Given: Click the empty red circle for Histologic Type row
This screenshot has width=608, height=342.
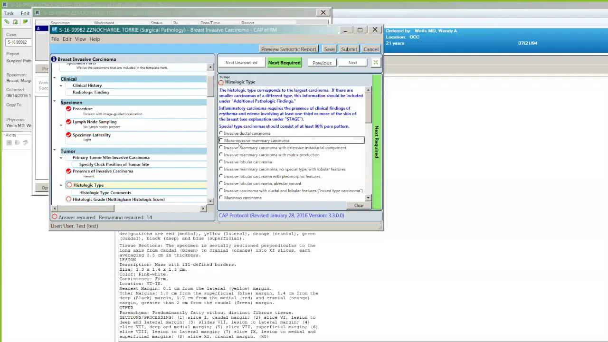Looking at the screenshot, I should 69,185.
